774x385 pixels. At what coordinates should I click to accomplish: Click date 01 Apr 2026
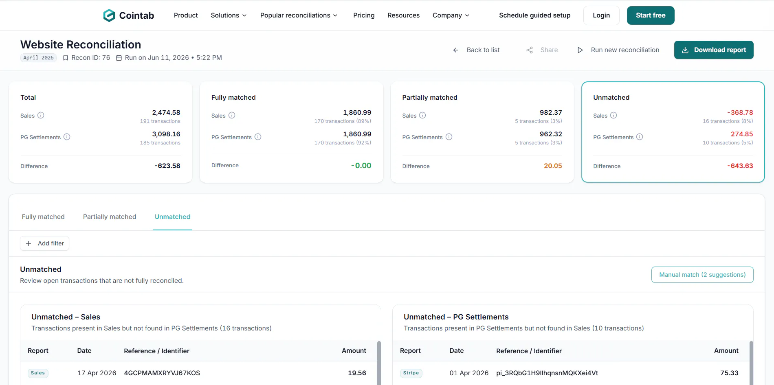coord(469,373)
